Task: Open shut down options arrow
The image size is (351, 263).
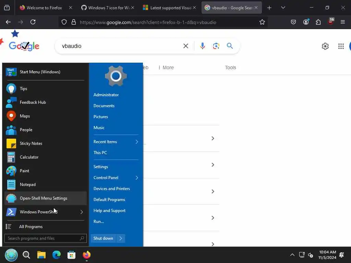Action: tap(120, 238)
